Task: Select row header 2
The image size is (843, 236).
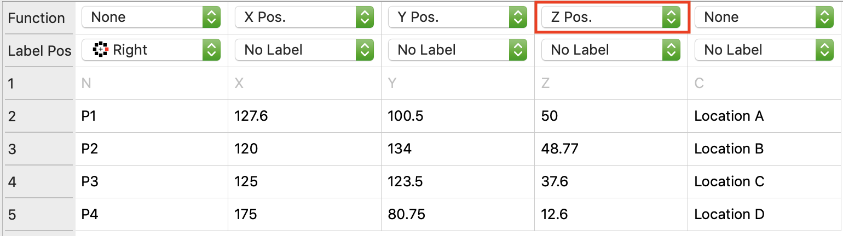Action: coord(38,116)
